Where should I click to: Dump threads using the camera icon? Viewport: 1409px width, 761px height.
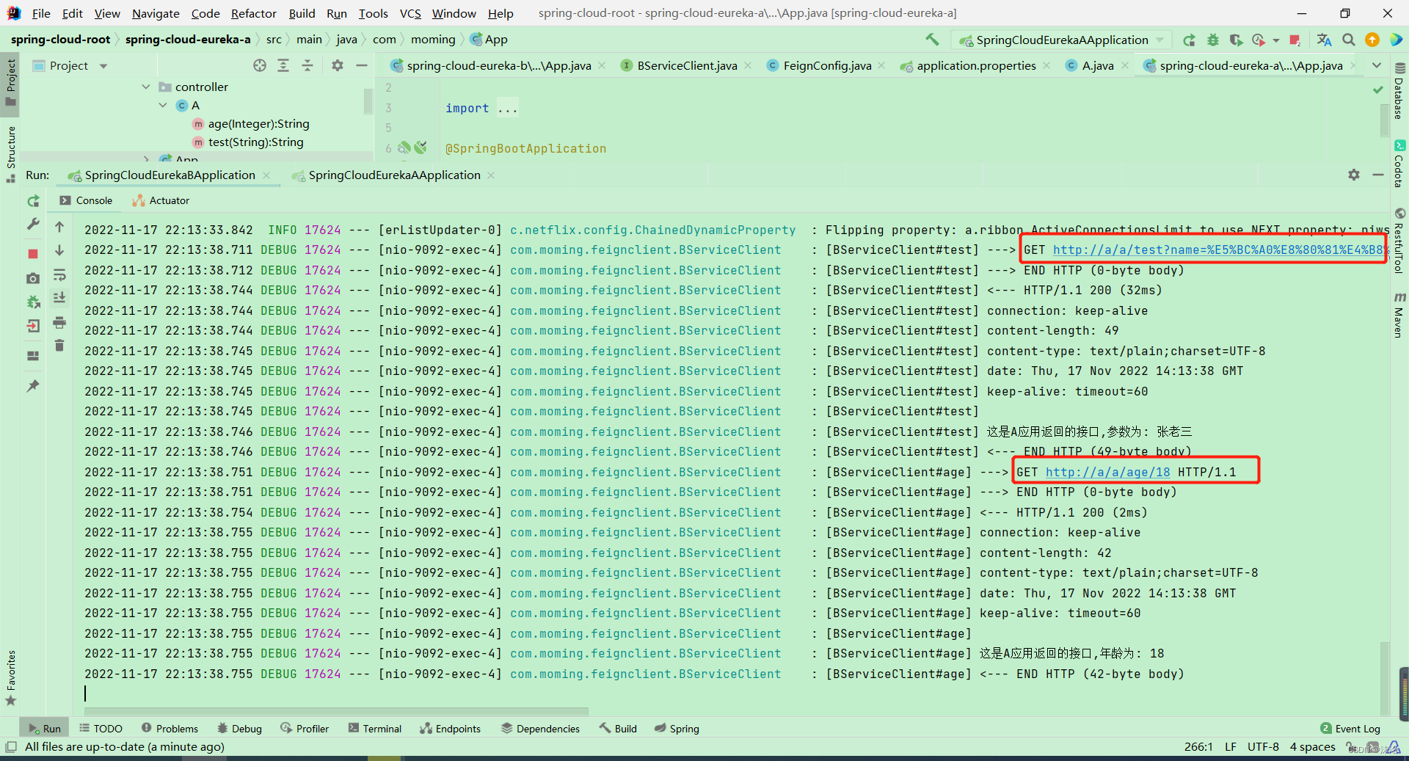pyautogui.click(x=33, y=278)
